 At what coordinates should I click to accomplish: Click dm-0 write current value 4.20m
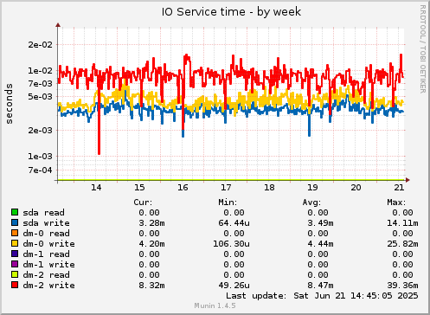[151, 244]
